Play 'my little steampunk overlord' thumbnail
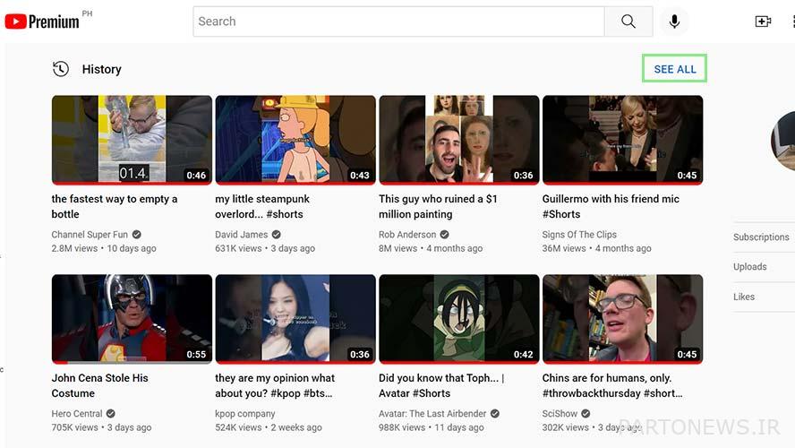Image resolution: width=795 pixels, height=448 pixels. 295,140
